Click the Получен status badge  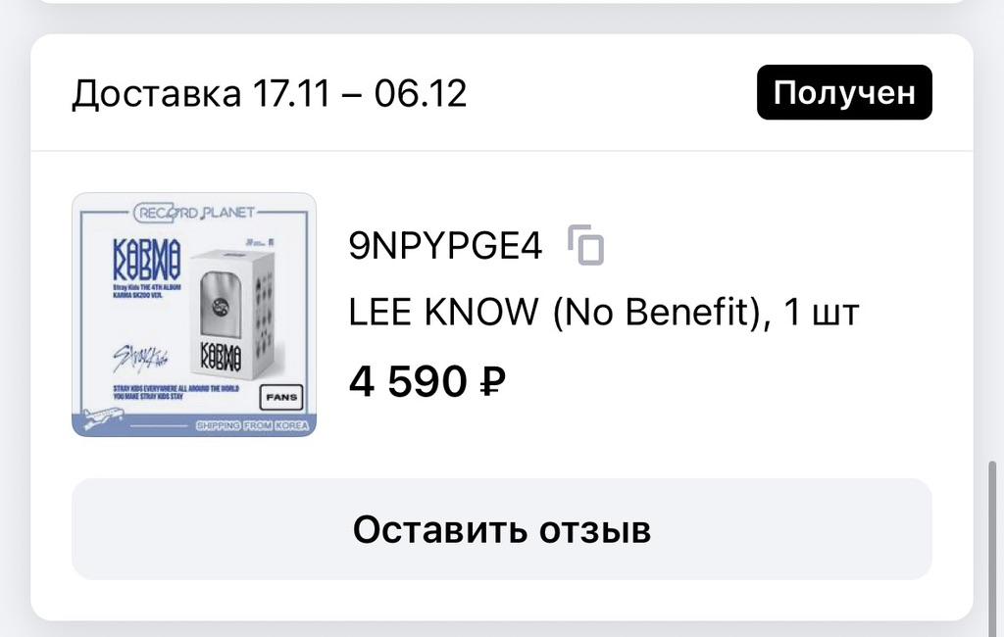(844, 92)
